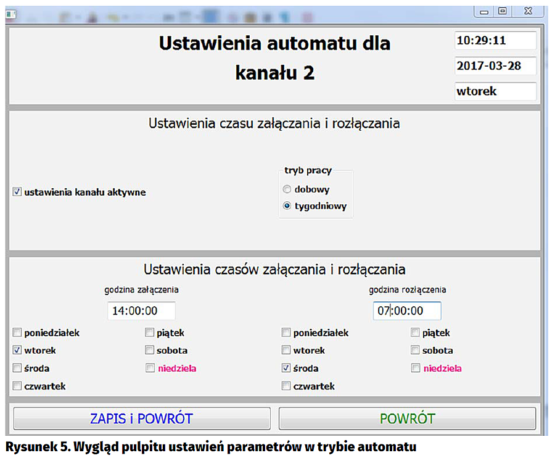The height and width of the screenshot is (458, 555).
Task: Toggle the 'ustawienia kanału aktywne' checkbox
Action: point(17,192)
